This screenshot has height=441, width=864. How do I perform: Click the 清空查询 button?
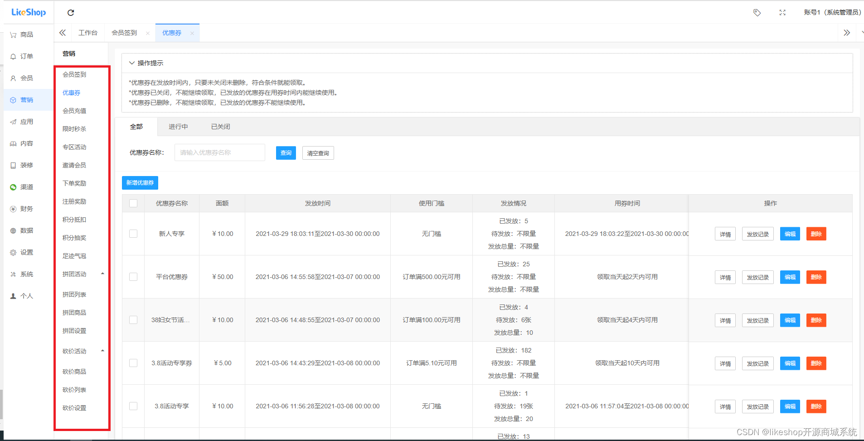[x=318, y=153]
